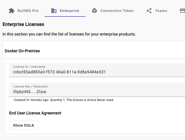Go to the Teams tab
This screenshot has width=185, height=140.
[x=161, y=11]
